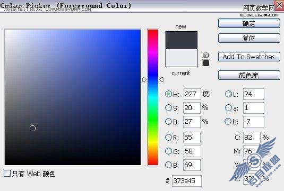Click the 复位 reset button

click(249, 38)
